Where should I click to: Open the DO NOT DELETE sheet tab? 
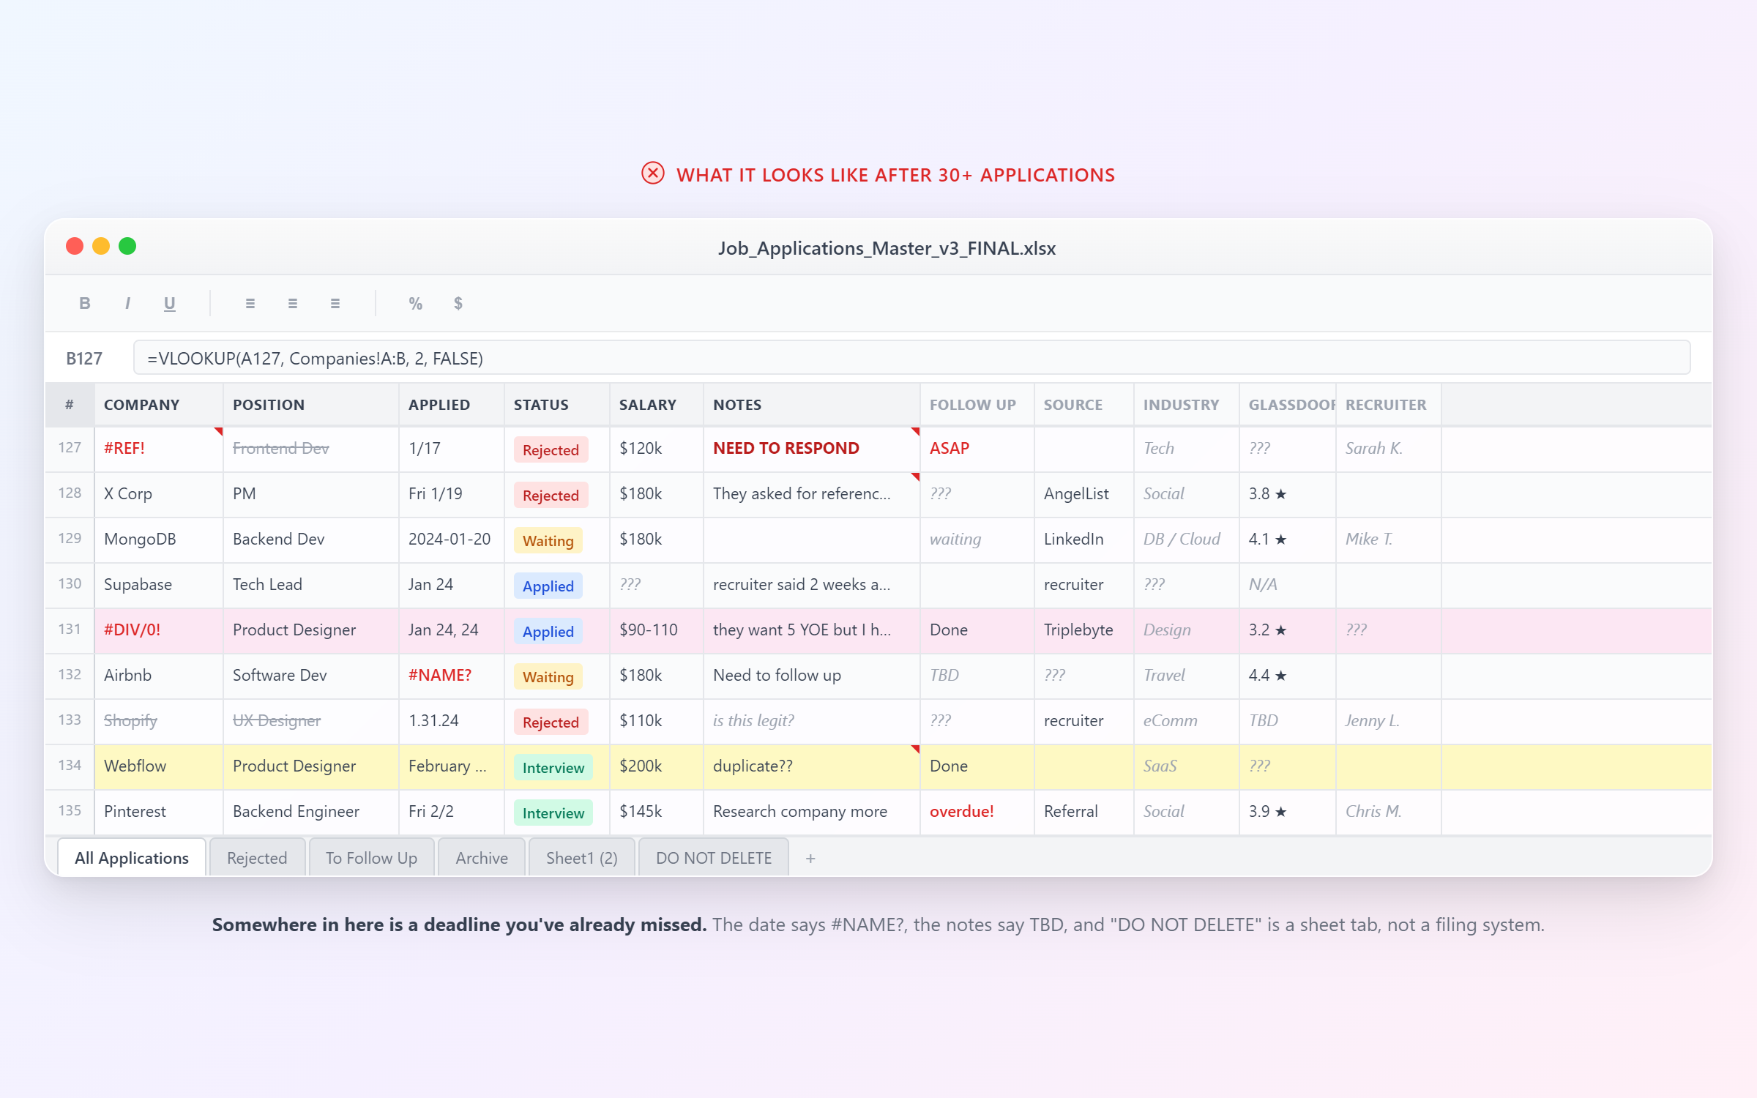click(x=714, y=858)
